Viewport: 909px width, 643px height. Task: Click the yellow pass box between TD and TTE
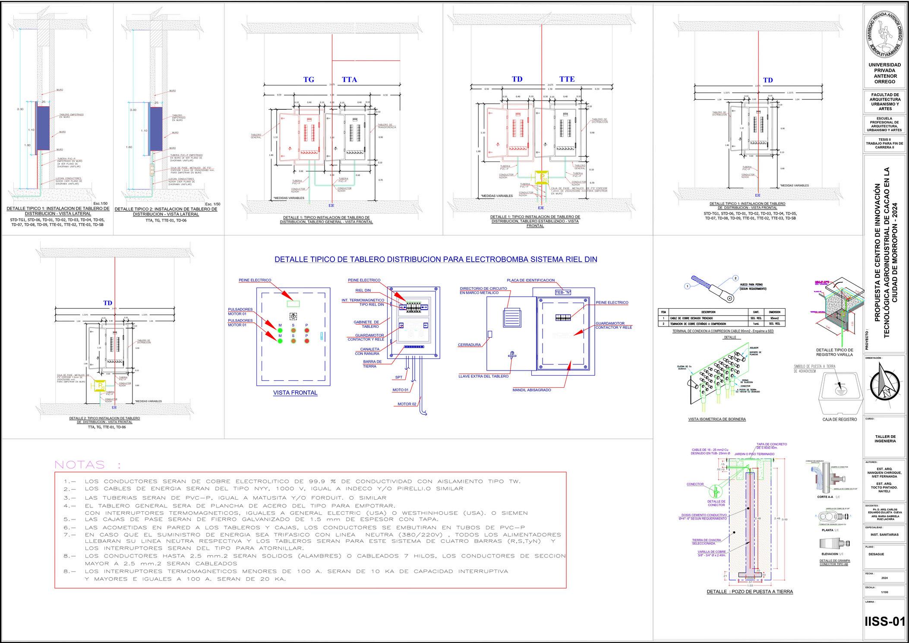[x=541, y=177]
